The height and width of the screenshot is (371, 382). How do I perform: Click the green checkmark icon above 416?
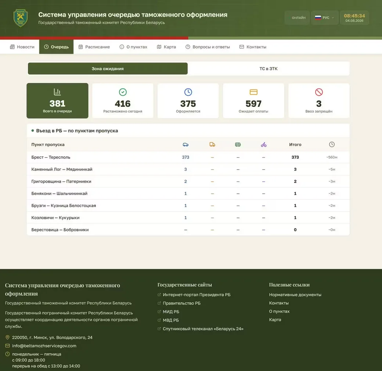(123, 92)
